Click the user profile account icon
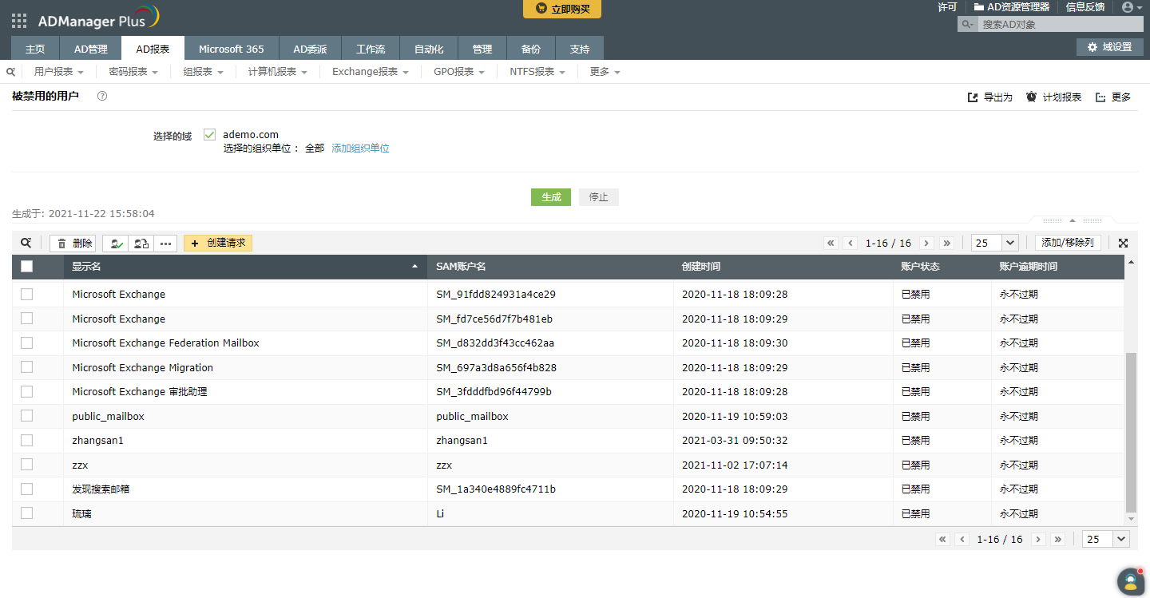The image size is (1150, 598). (1128, 7)
